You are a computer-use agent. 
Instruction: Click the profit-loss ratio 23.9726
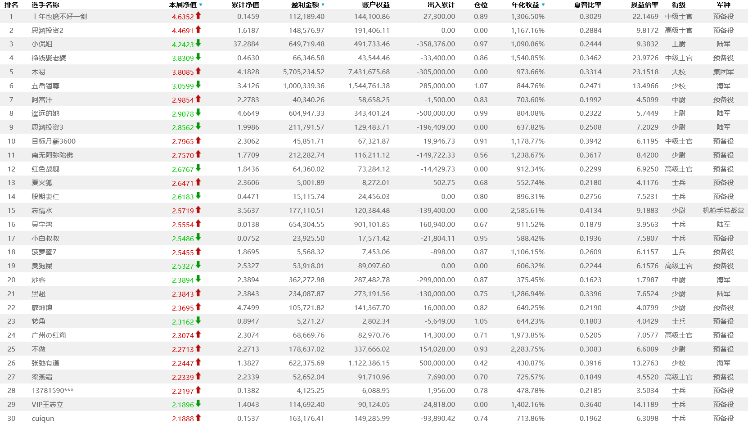(645, 58)
